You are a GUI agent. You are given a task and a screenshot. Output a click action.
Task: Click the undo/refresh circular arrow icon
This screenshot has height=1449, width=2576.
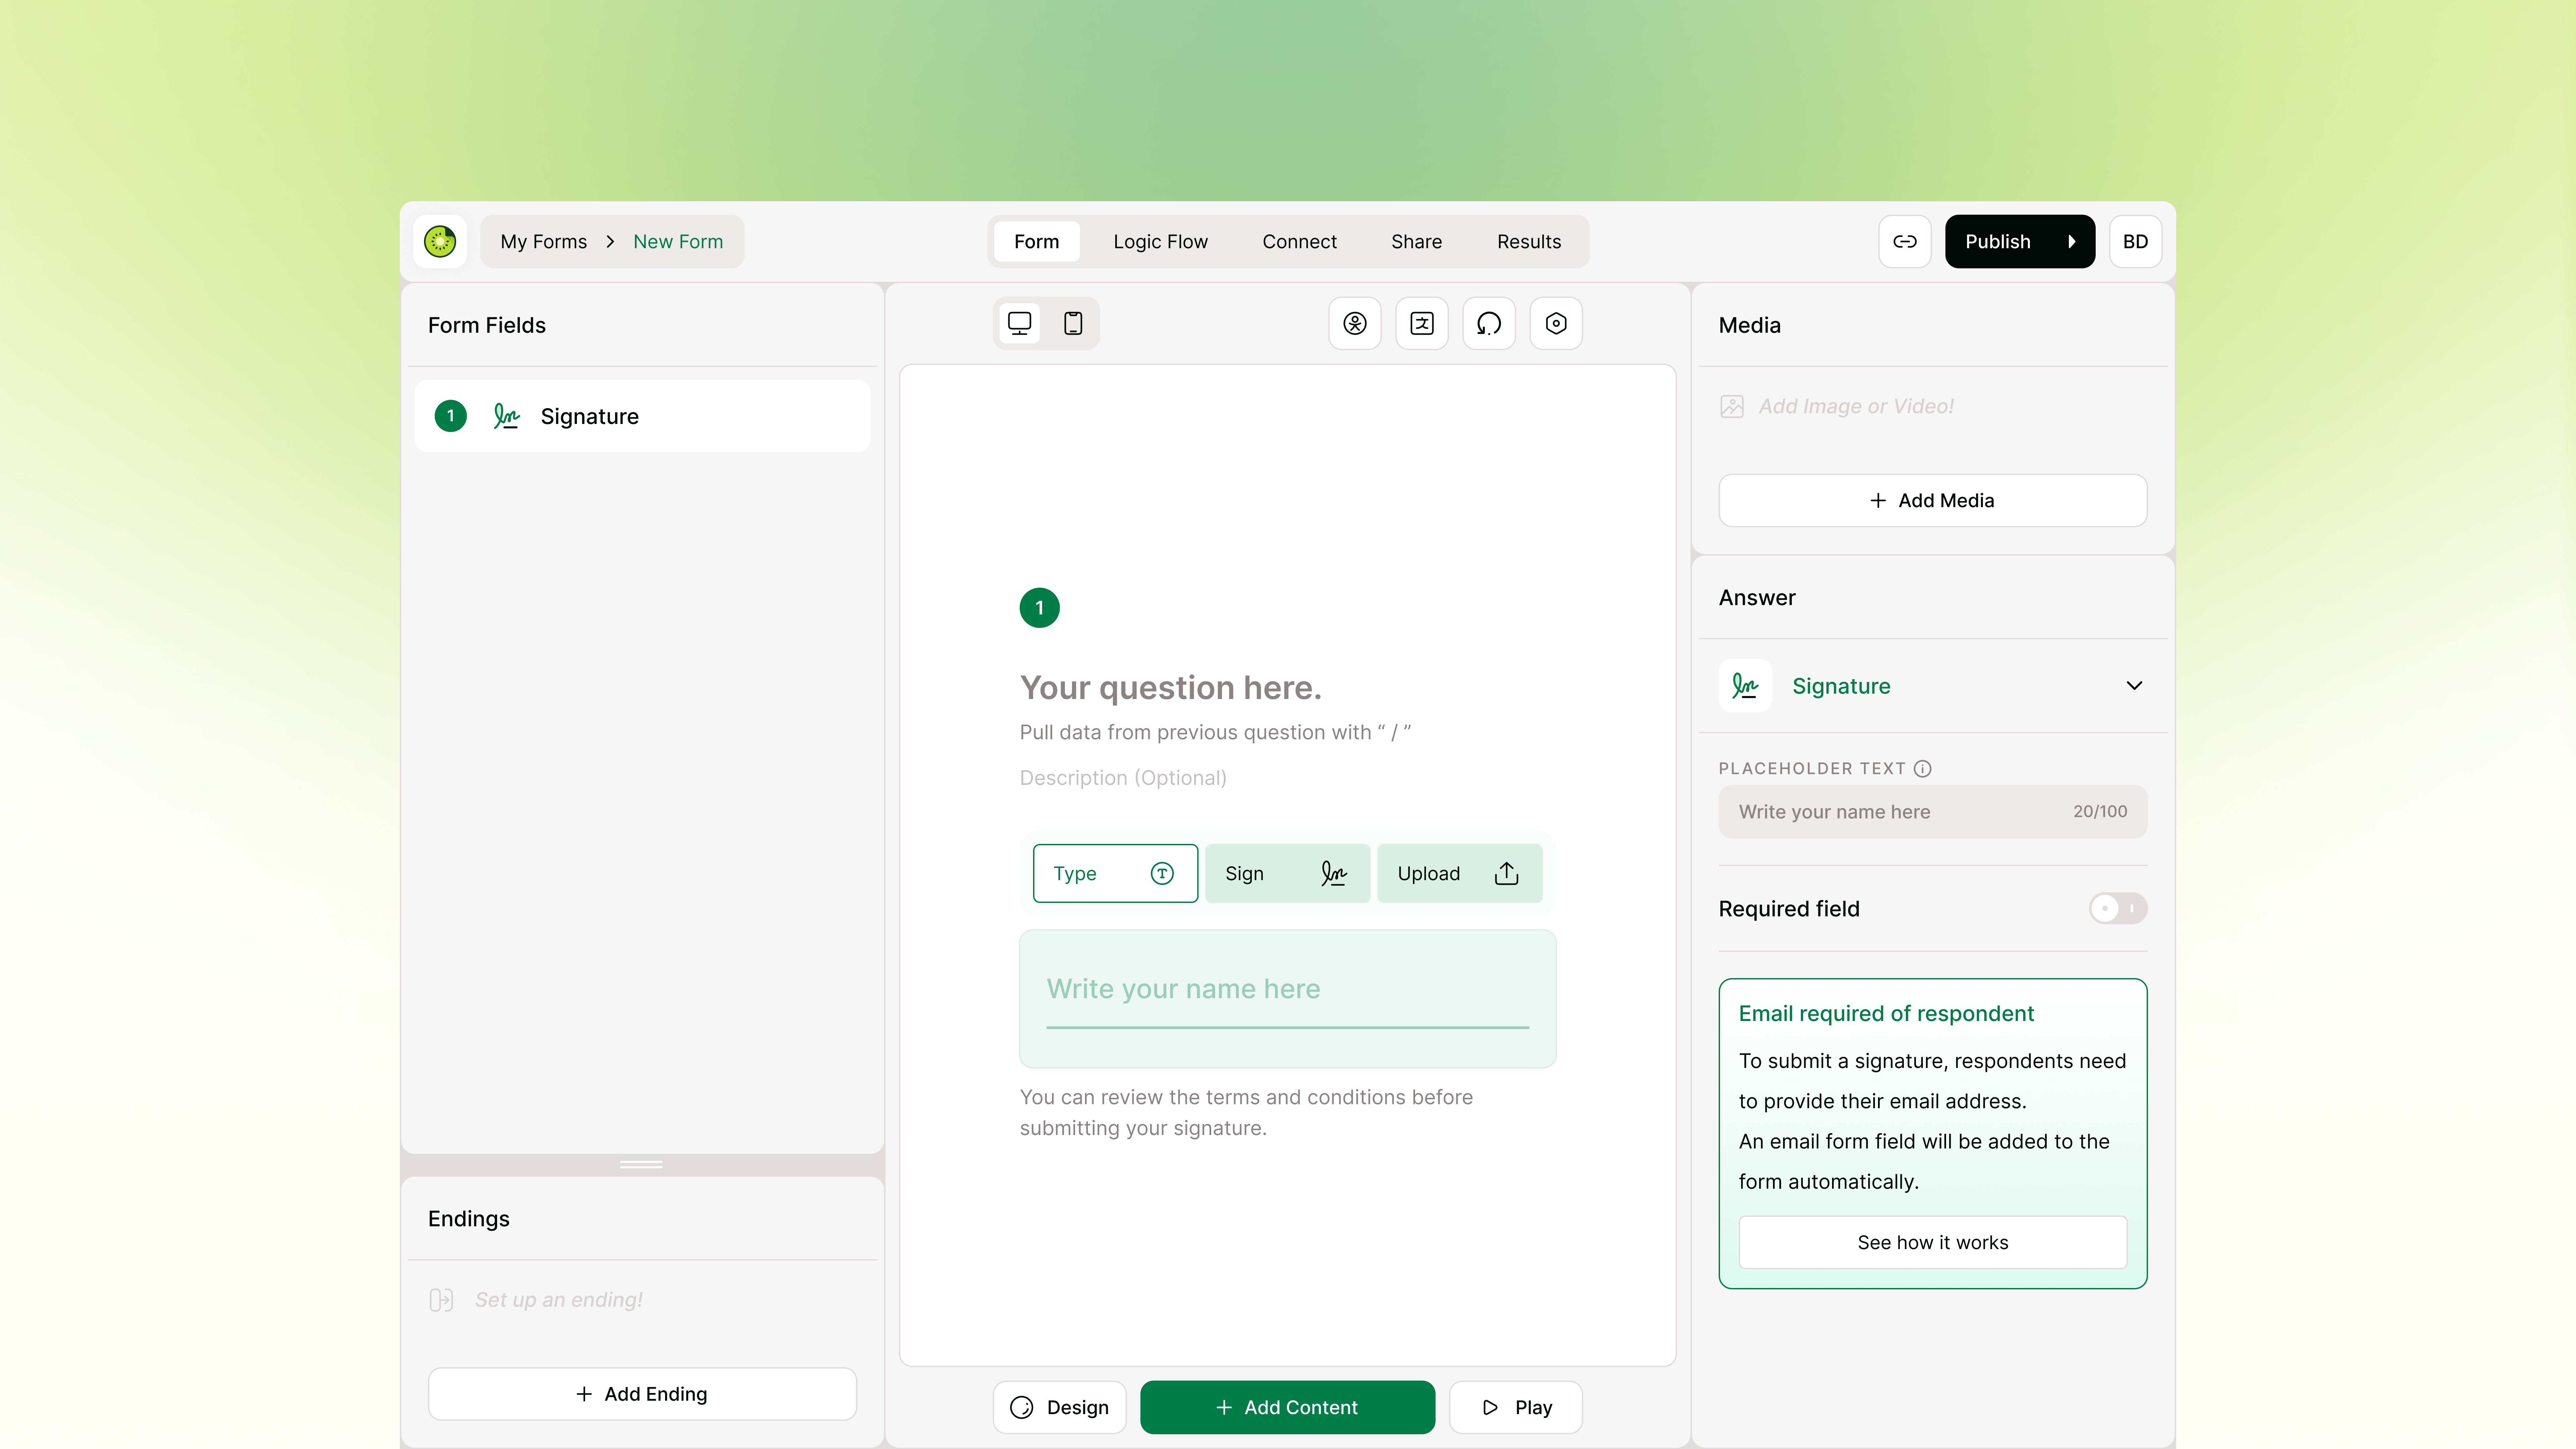pos(1489,323)
